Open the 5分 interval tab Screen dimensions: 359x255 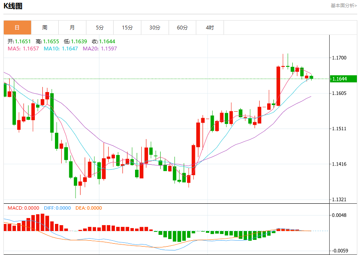[100, 28]
